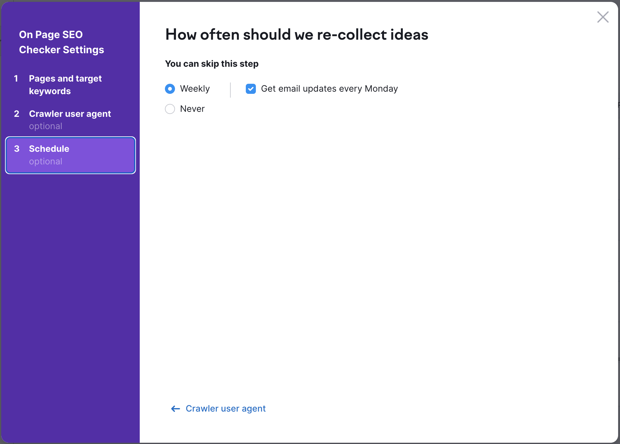The image size is (620, 444).
Task: Click optional text under Schedule
Action: 46,162
